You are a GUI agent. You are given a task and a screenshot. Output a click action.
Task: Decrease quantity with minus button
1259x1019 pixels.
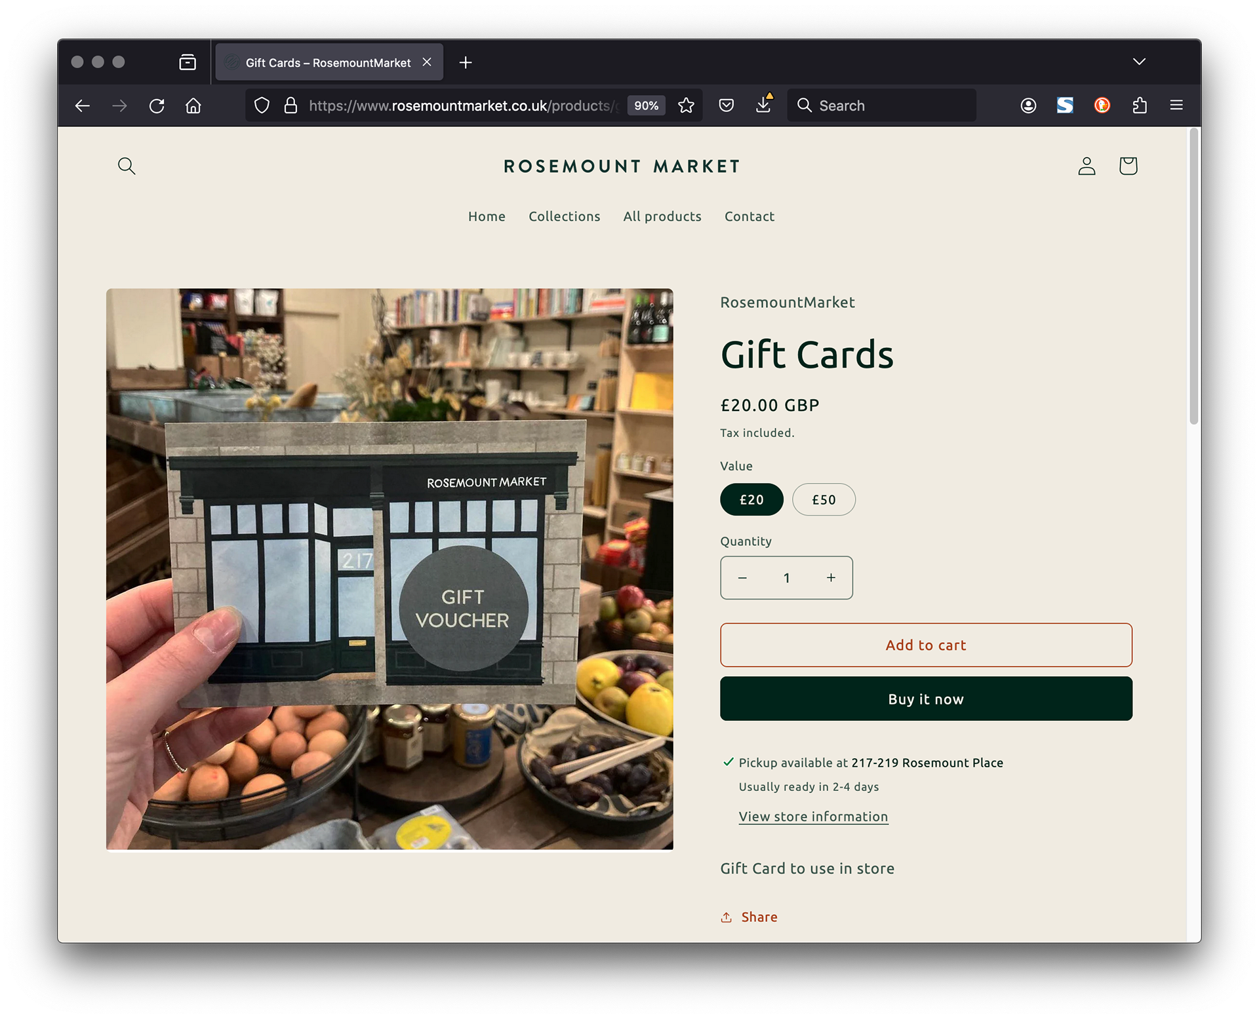tap(742, 577)
